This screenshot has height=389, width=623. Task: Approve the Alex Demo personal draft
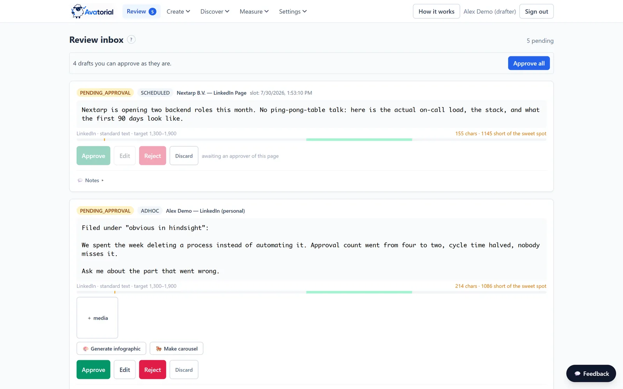pos(93,370)
